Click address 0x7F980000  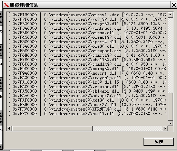24,69
